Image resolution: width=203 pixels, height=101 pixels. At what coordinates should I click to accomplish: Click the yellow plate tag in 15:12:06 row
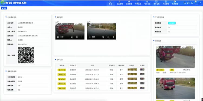pyautogui.click(x=62, y=79)
